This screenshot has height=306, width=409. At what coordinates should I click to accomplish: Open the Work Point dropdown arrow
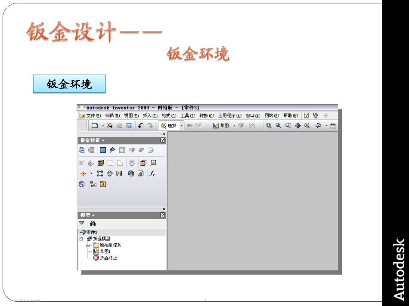click(x=91, y=173)
